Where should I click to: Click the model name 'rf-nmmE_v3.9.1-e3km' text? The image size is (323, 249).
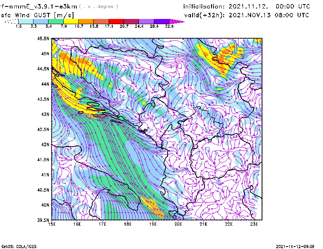click(x=38, y=6)
